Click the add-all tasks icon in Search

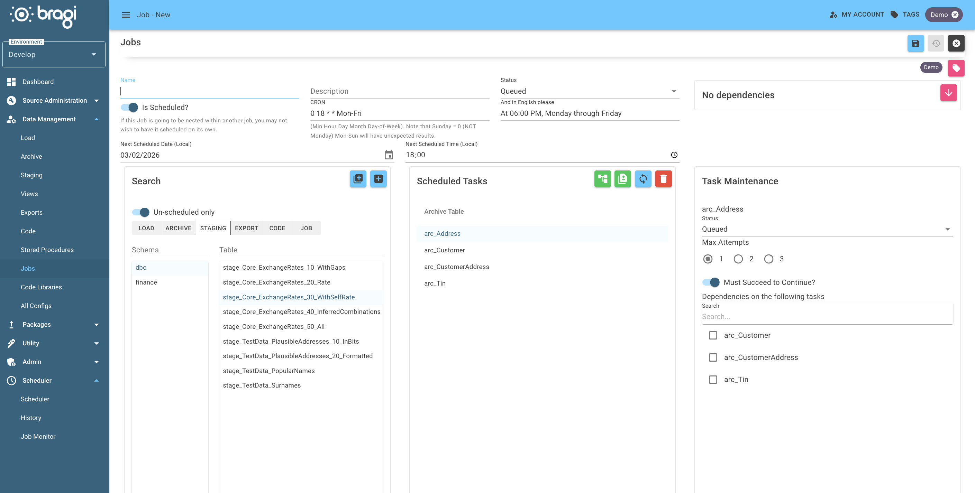tap(358, 179)
